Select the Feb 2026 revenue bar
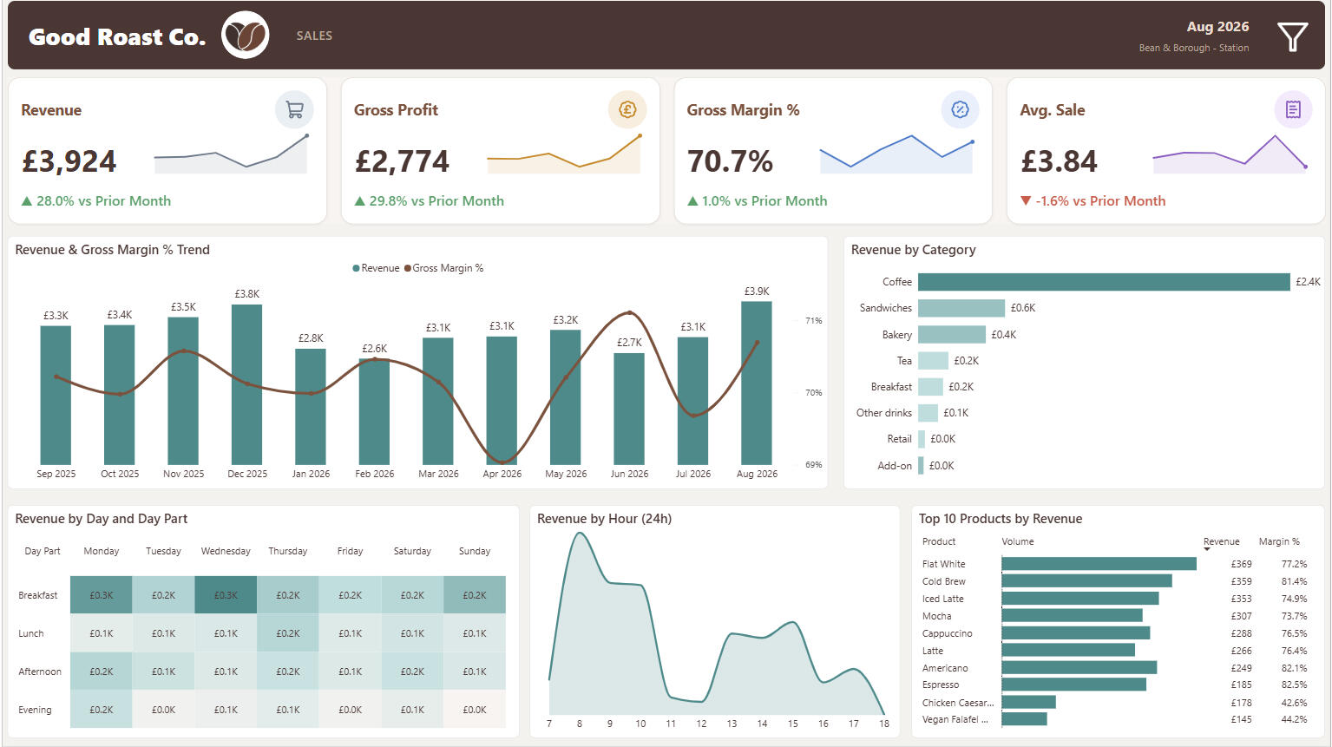1332x747 pixels. coord(375,411)
